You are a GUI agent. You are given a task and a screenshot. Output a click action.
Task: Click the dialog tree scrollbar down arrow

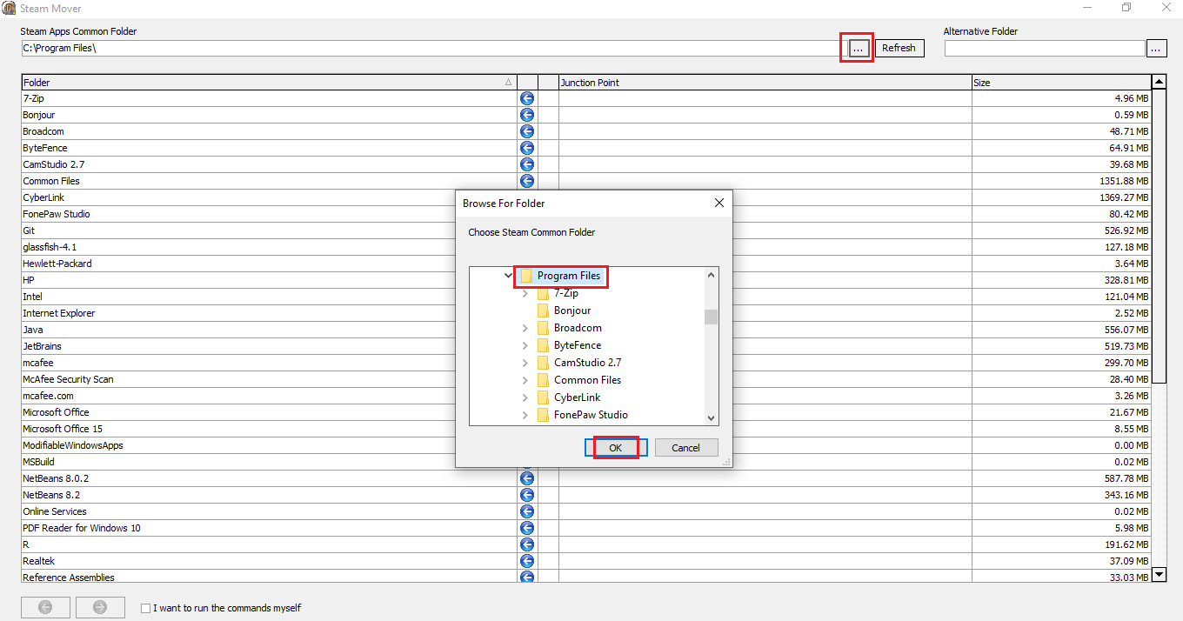tap(712, 417)
